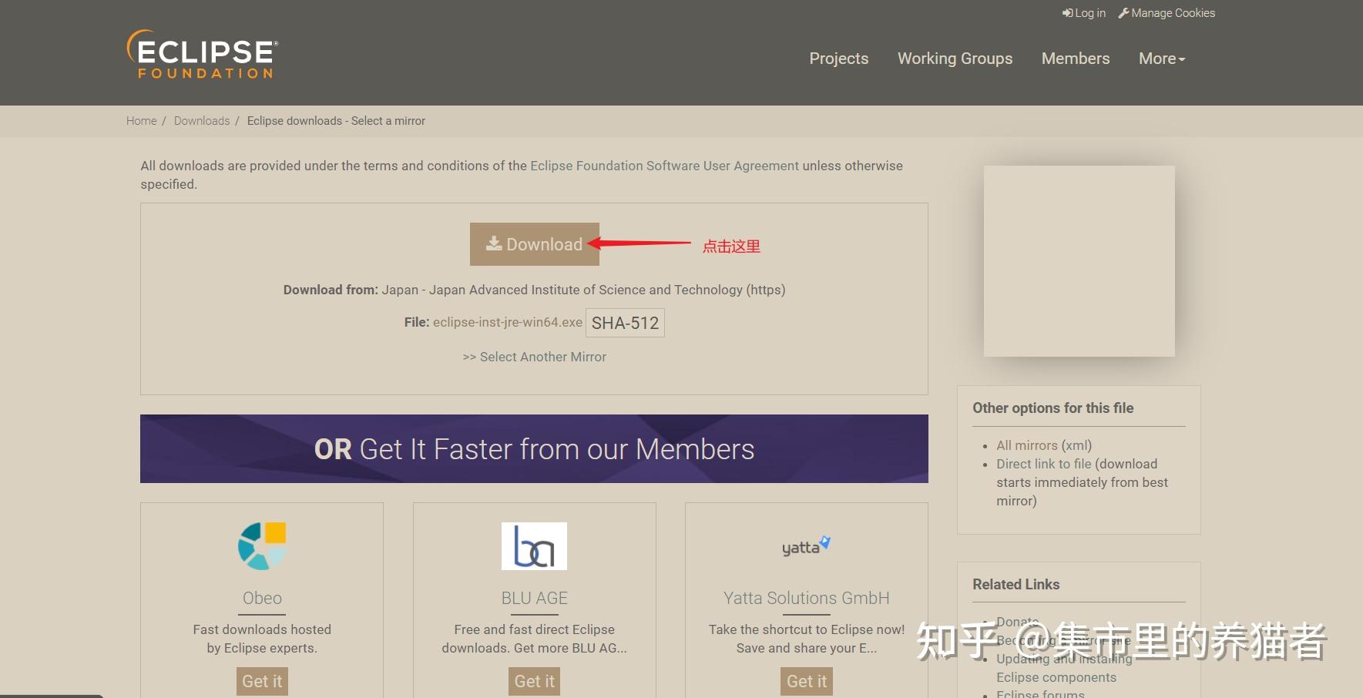Open the Working Groups menu item
This screenshot has height=698, width=1363.
[955, 59]
